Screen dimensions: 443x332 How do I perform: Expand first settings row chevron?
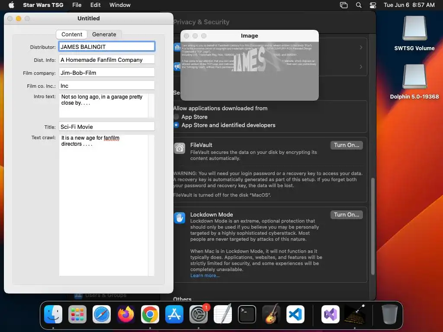pos(361,47)
